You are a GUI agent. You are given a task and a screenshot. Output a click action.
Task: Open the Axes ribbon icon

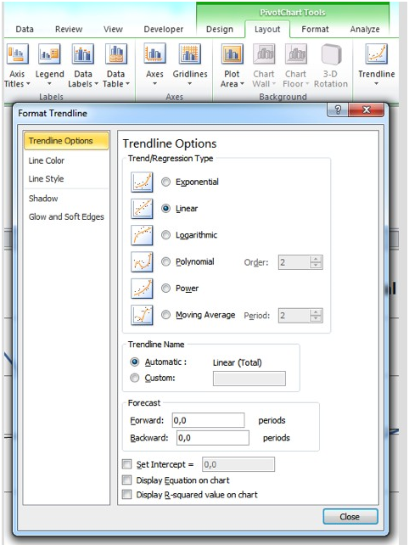(x=154, y=54)
